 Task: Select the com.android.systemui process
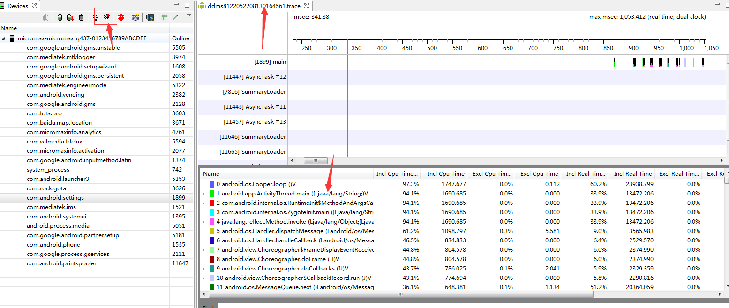click(97, 217)
